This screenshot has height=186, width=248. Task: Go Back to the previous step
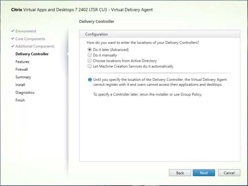tap(180, 173)
